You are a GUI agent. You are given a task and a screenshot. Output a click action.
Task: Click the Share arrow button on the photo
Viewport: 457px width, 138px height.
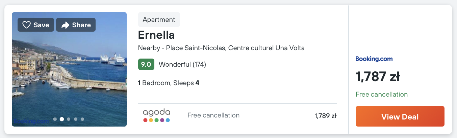[x=76, y=25]
